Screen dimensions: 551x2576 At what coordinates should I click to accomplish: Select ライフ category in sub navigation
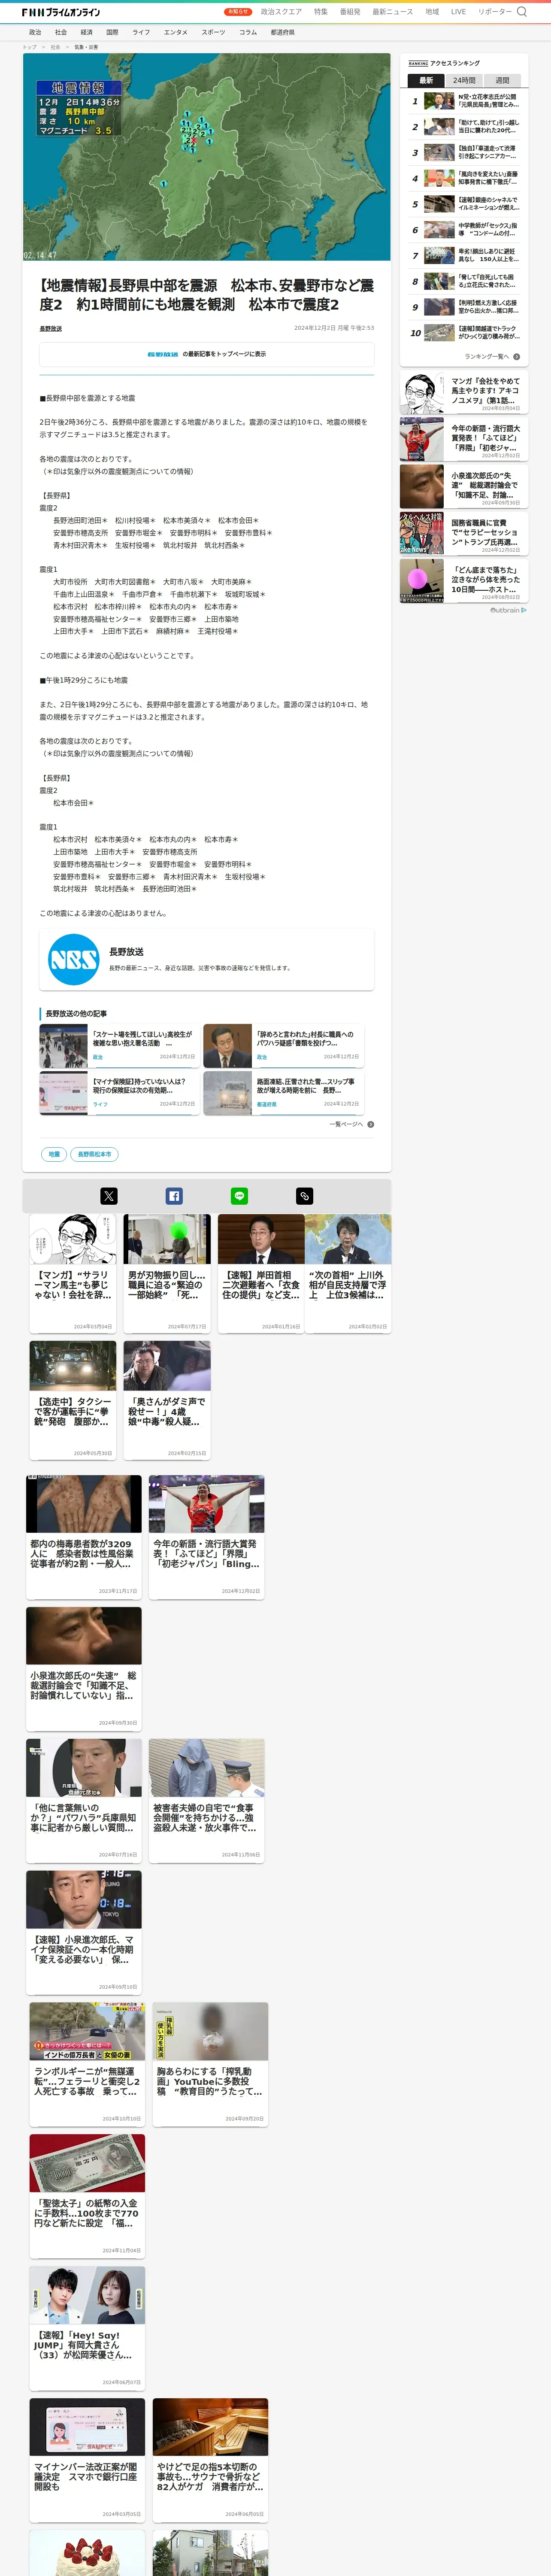coord(141,32)
